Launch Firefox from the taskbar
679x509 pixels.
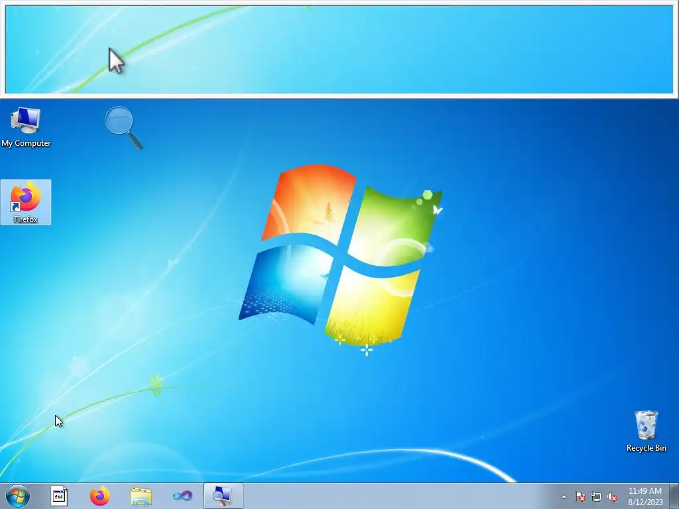tap(99, 496)
